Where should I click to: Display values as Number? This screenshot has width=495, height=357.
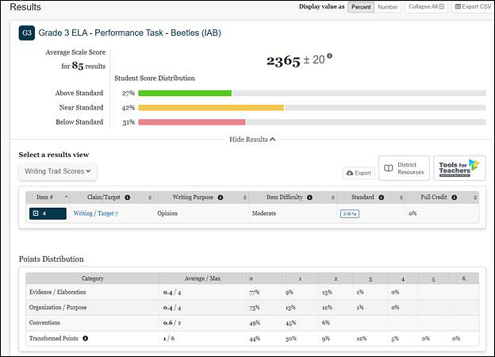pyautogui.click(x=388, y=7)
